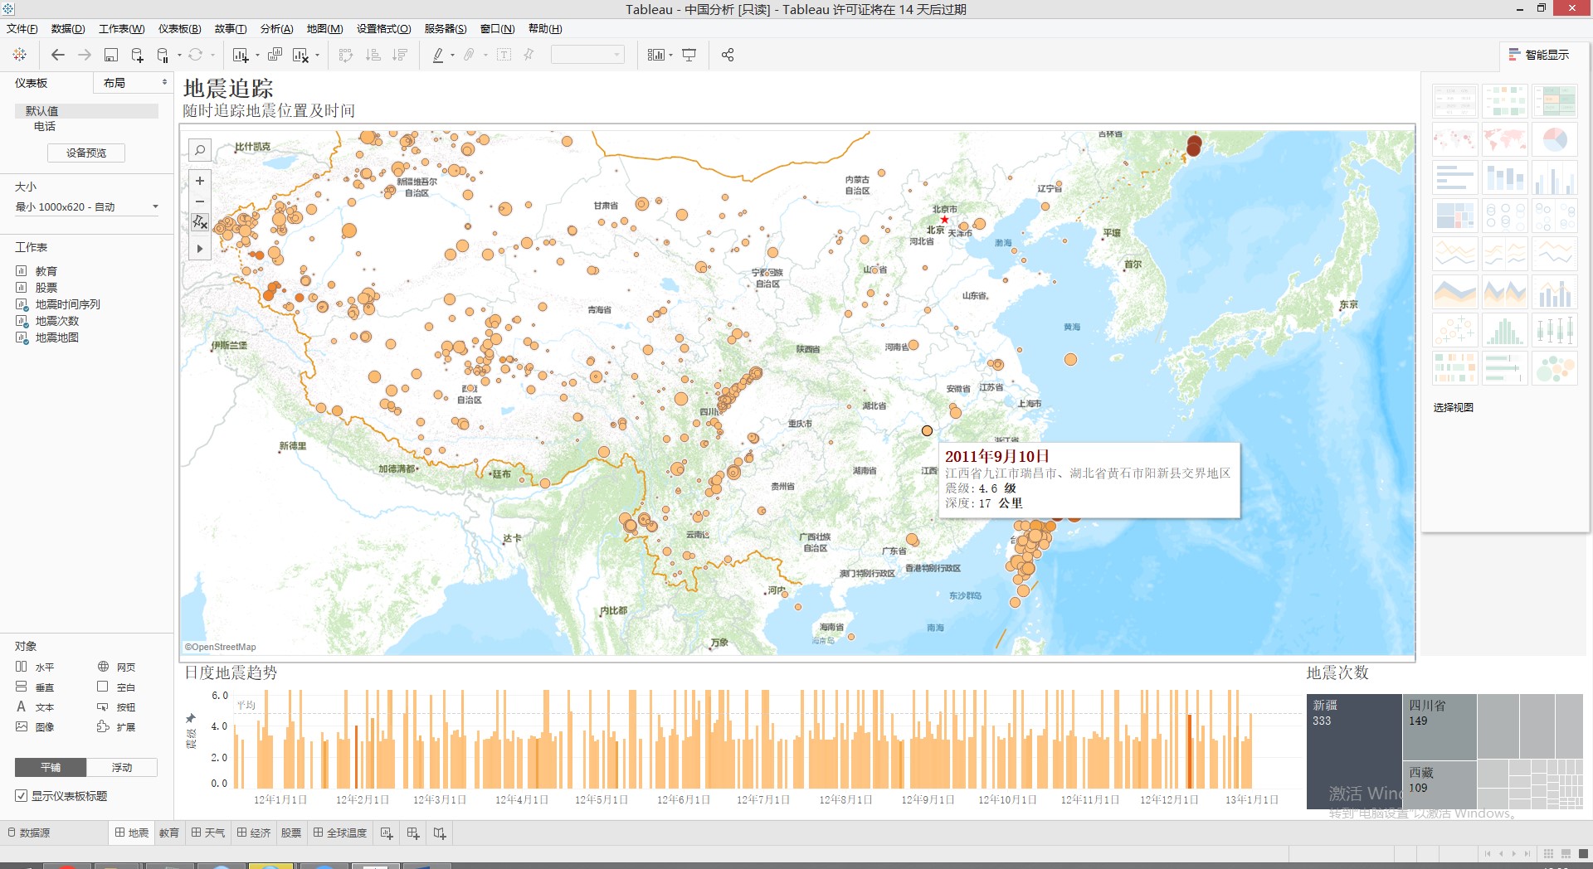
Task: Open the pause updates dropdown arrow
Action: [179, 56]
